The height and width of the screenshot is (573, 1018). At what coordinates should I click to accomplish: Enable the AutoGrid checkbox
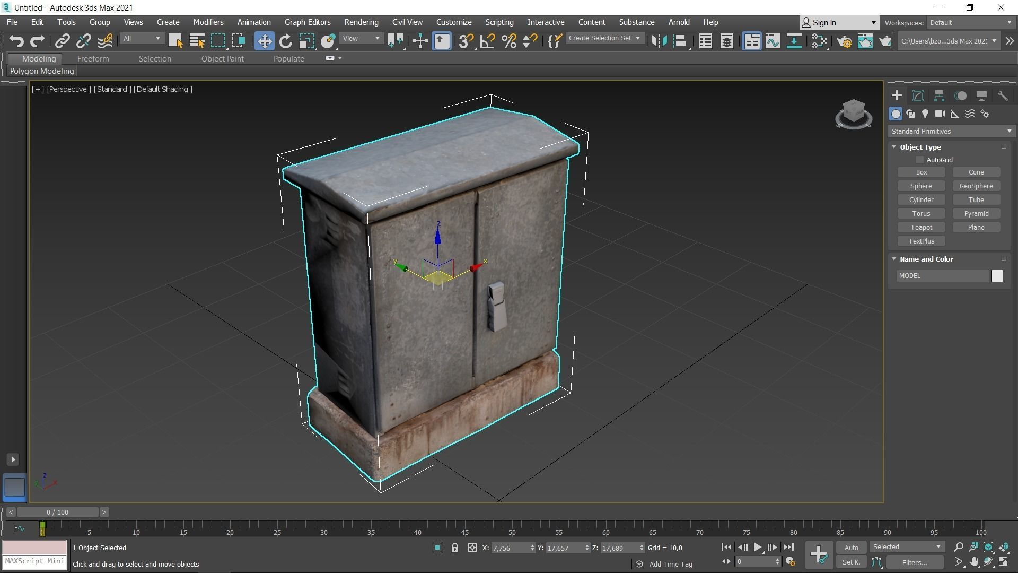[x=920, y=160]
